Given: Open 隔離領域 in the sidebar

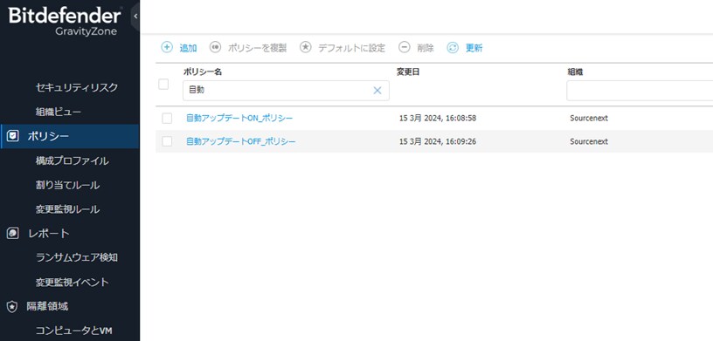Looking at the screenshot, I should coord(47,306).
